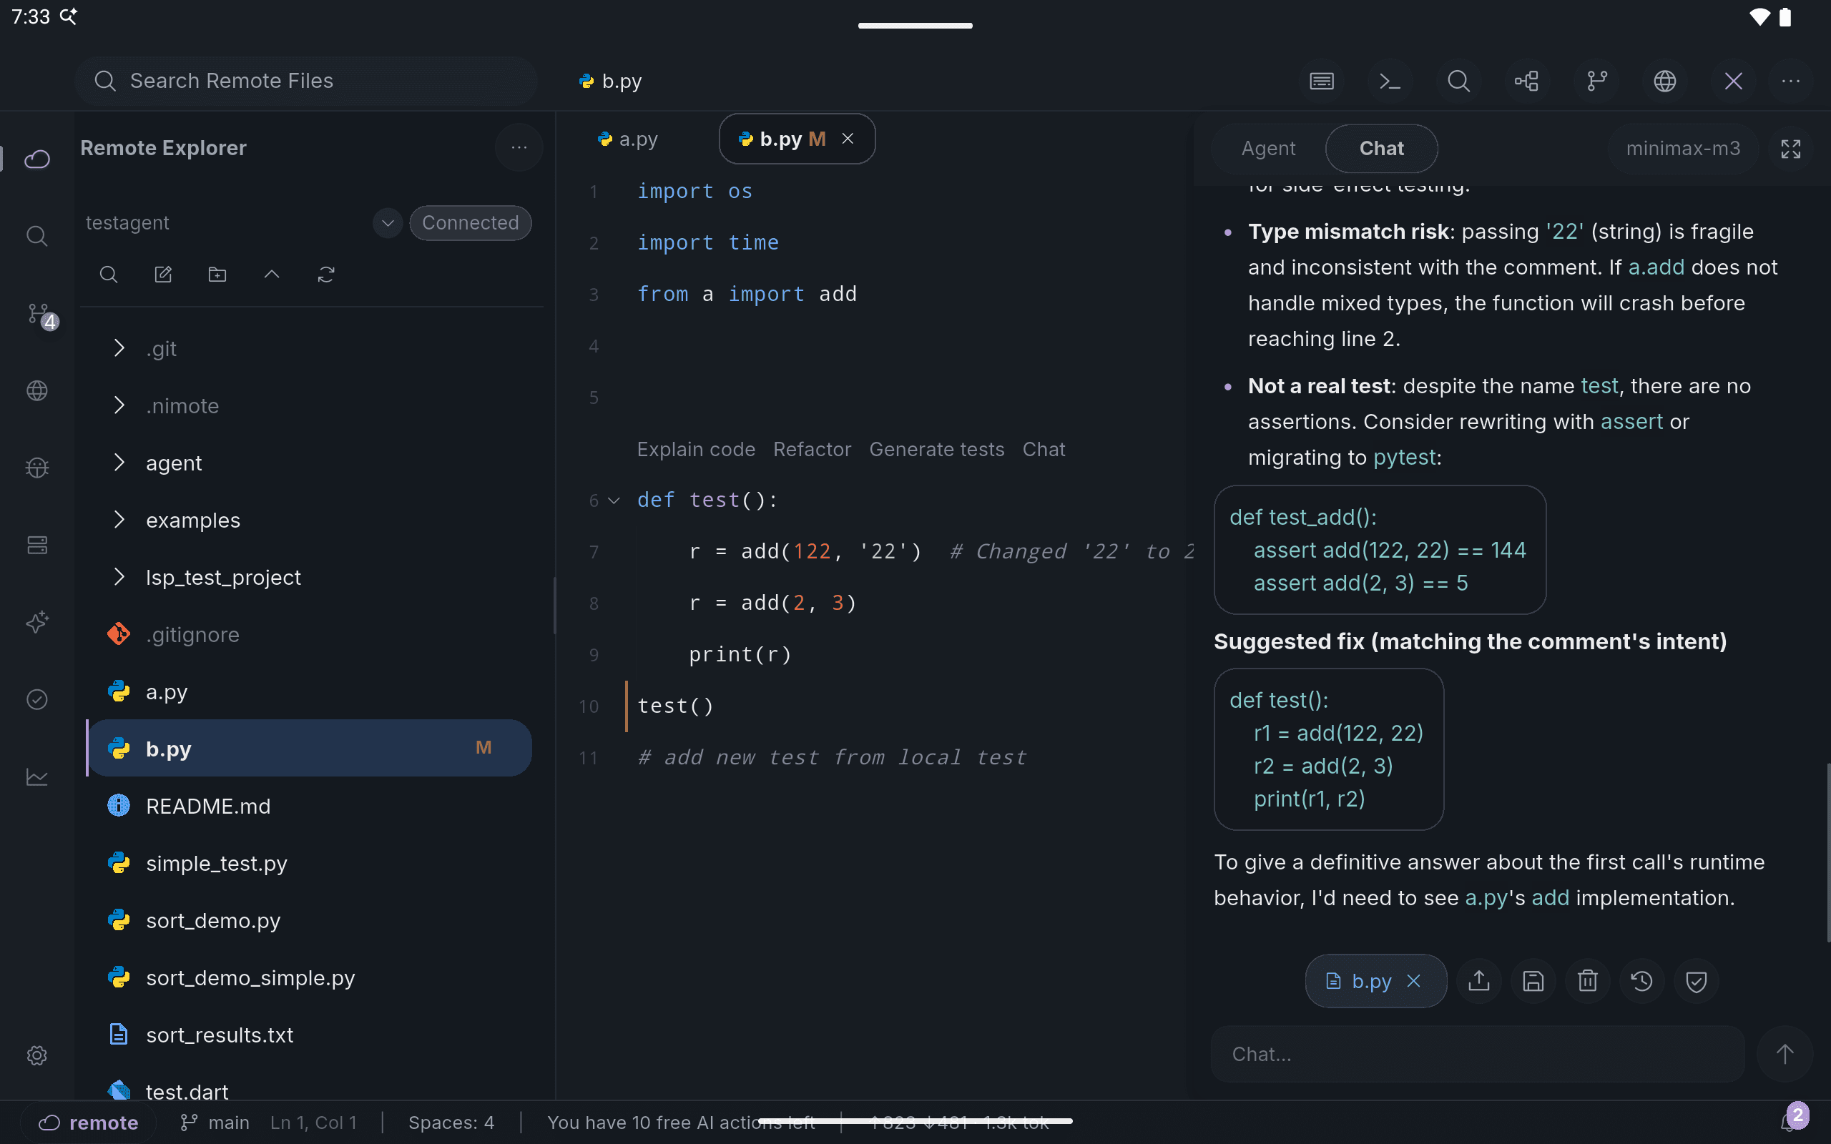Screen dimensions: 1831x1144
Task: Open the debug bug icon in sidebar
Action: coord(37,468)
